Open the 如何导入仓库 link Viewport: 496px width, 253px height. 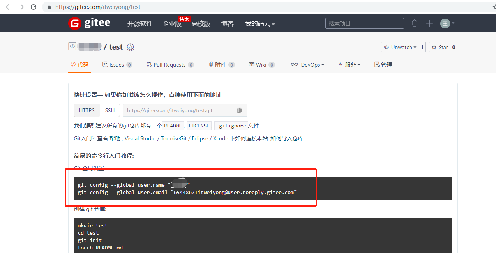coord(287,138)
